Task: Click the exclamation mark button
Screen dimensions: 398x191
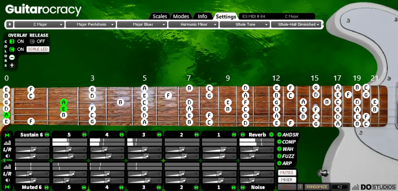Action: pyautogui.click(x=300, y=187)
